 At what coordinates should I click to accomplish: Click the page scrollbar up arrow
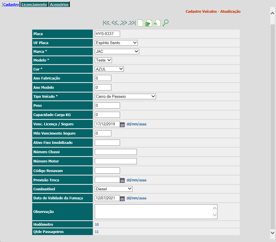click(x=273, y=13)
